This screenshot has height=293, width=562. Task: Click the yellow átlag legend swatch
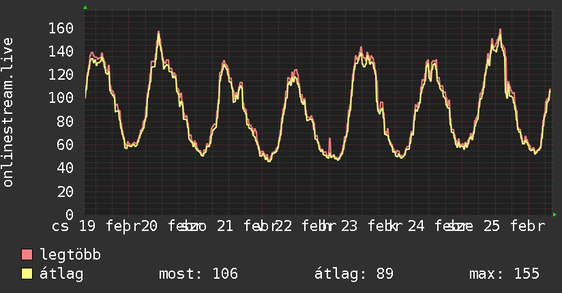click(x=27, y=274)
